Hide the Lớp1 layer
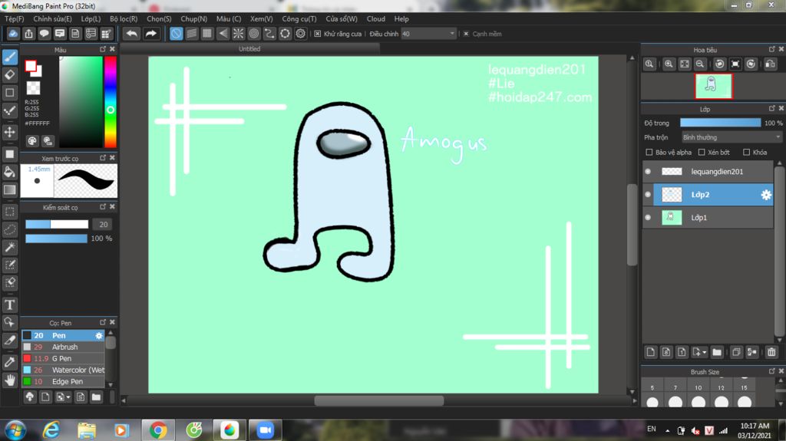The height and width of the screenshot is (441, 786). pos(648,218)
